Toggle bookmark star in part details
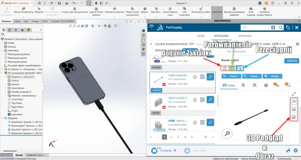The height and width of the screenshot is (160, 301). click(x=225, y=68)
